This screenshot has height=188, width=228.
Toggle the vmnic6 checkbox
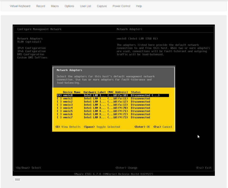[59, 114]
